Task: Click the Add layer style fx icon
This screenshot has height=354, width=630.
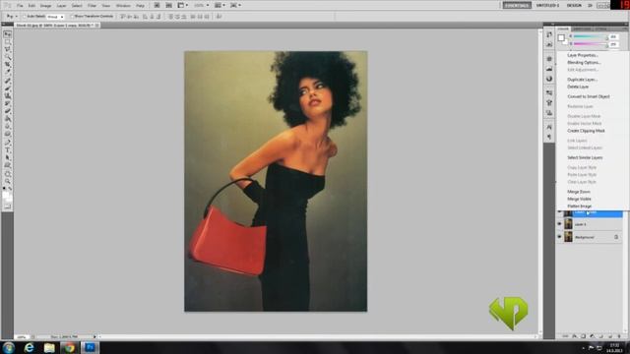Action: click(x=574, y=336)
